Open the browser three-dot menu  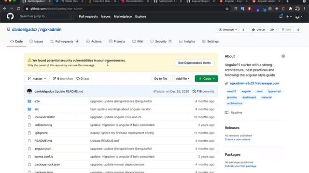pos(304,9)
